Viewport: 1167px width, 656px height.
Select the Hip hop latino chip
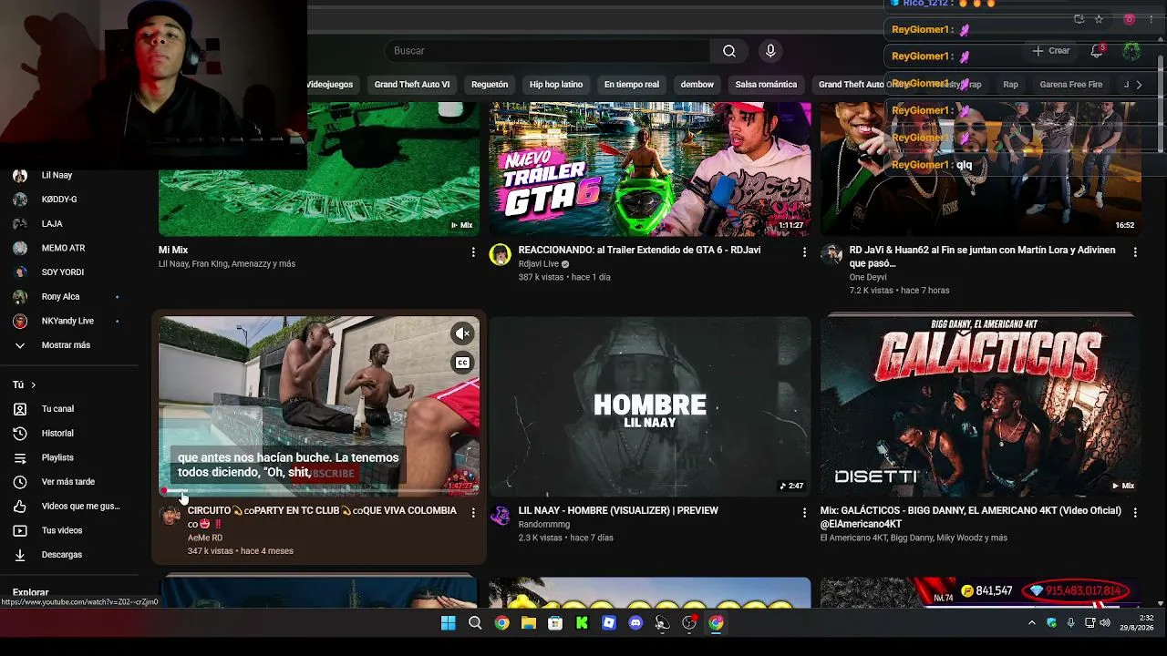[556, 85]
